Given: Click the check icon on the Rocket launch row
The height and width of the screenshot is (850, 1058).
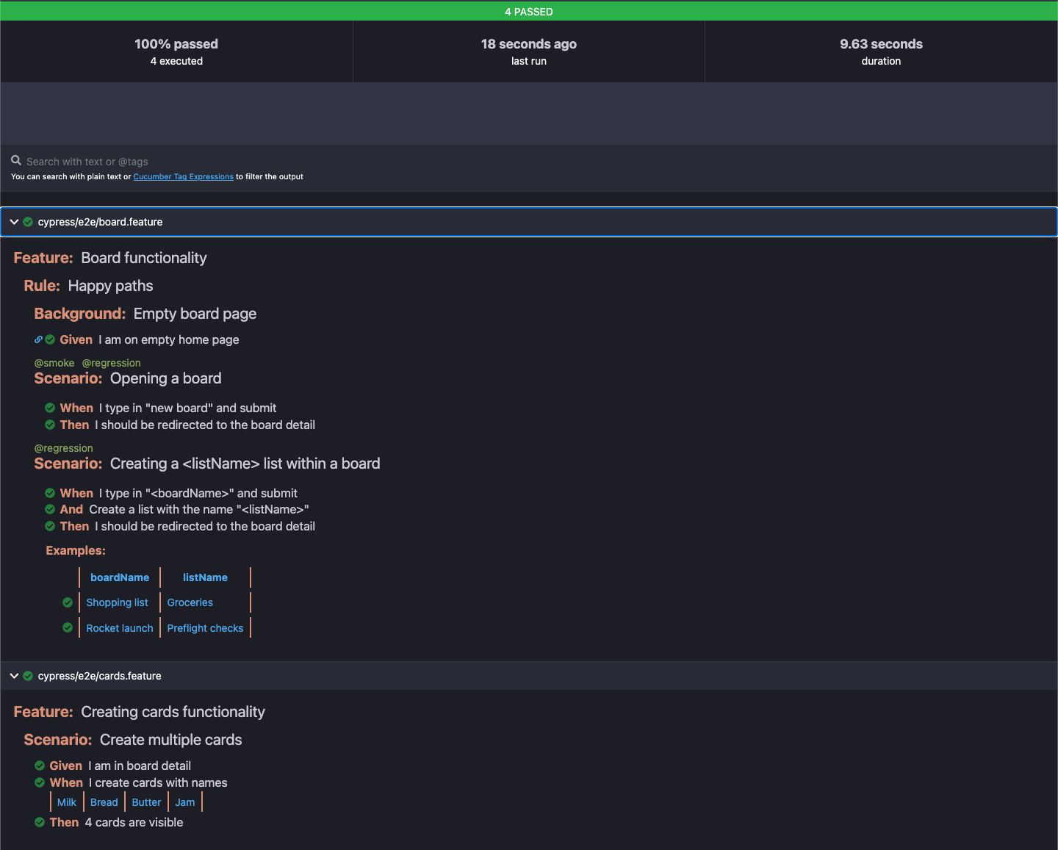Looking at the screenshot, I should (67, 627).
